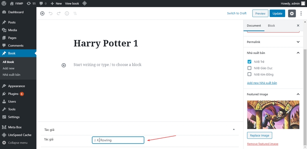This screenshot has width=307, height=149.
Task: Expand the Permalink panel
Action: [x=298, y=42]
